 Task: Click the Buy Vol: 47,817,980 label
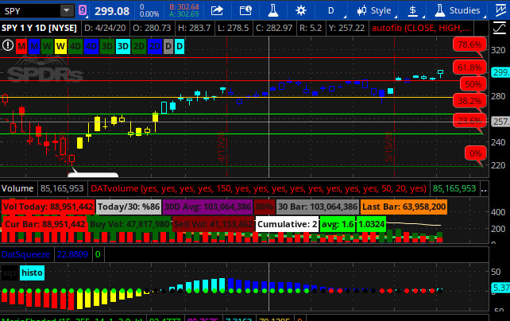129,224
